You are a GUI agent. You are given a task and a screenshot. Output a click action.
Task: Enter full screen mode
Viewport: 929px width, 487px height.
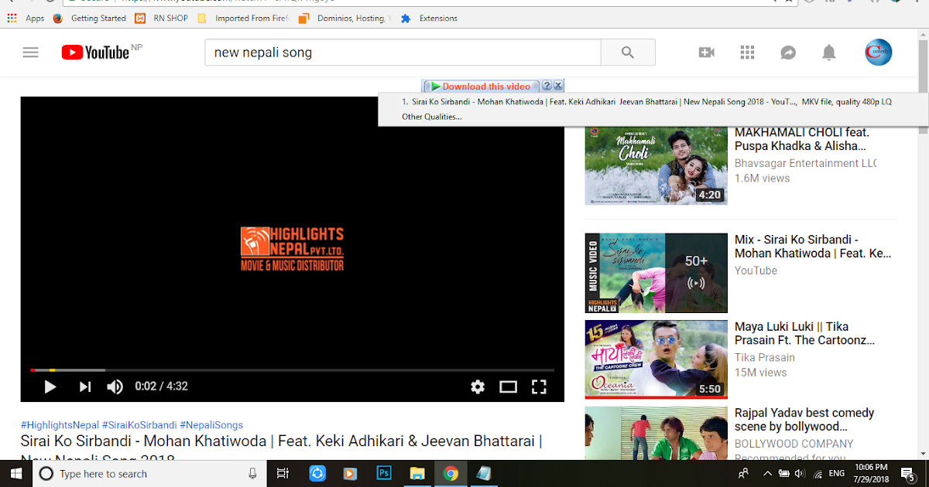[539, 387]
